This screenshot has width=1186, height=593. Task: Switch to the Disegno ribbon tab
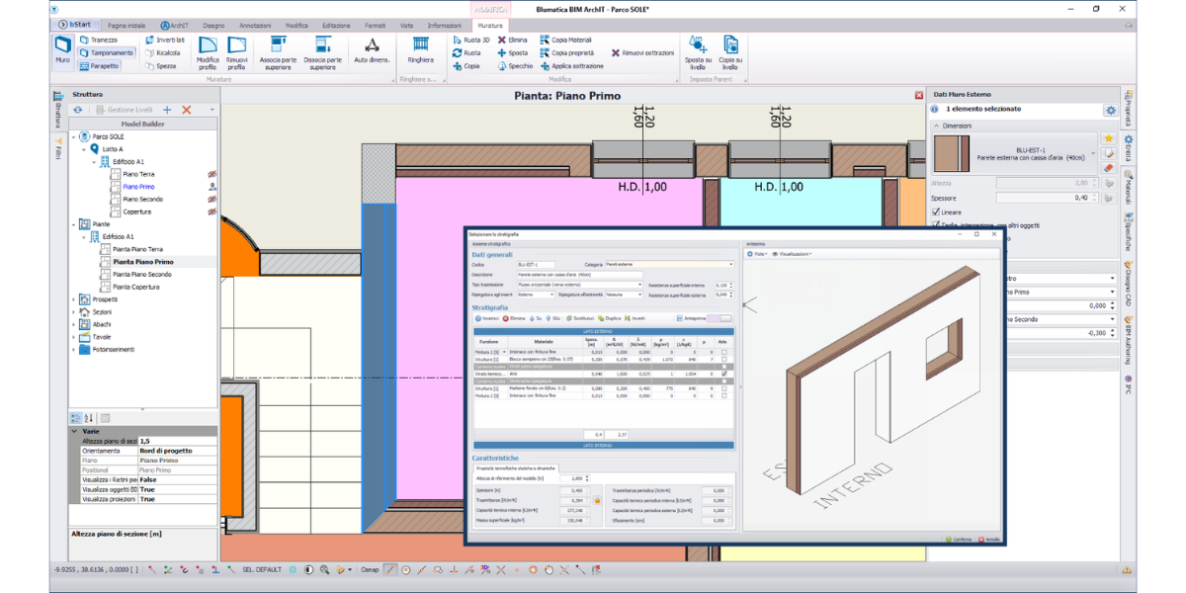tap(212, 25)
